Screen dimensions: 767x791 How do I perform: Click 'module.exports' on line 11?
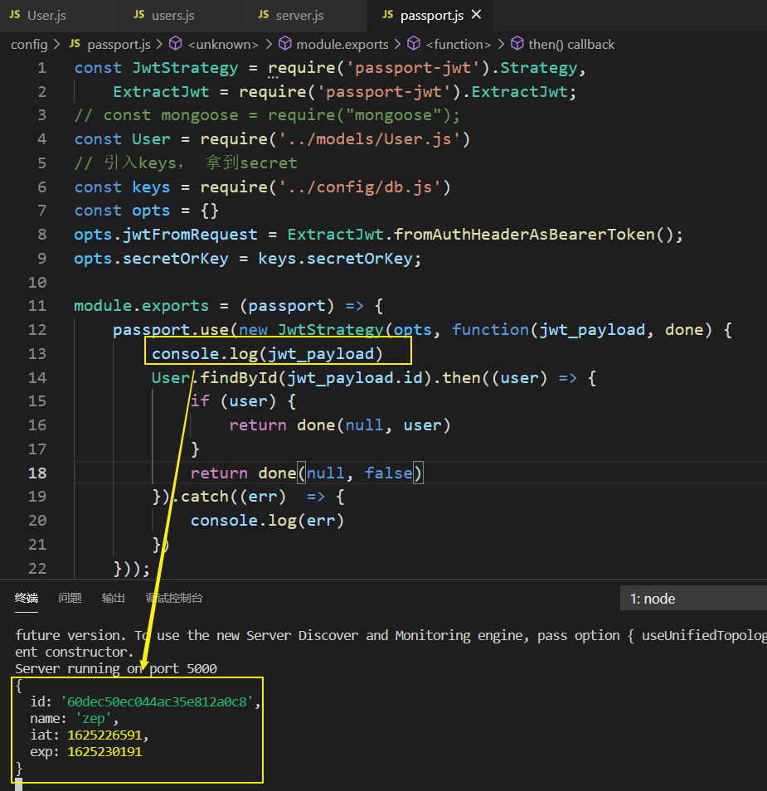pos(141,306)
